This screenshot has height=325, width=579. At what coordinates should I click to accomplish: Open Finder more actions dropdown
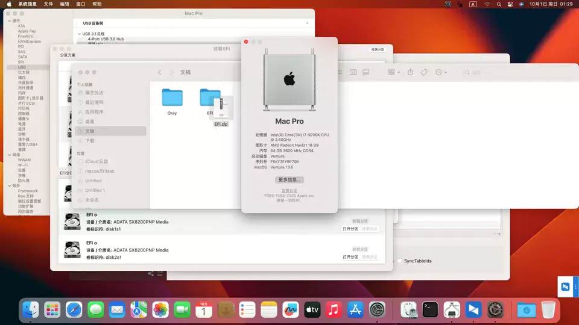[441, 72]
